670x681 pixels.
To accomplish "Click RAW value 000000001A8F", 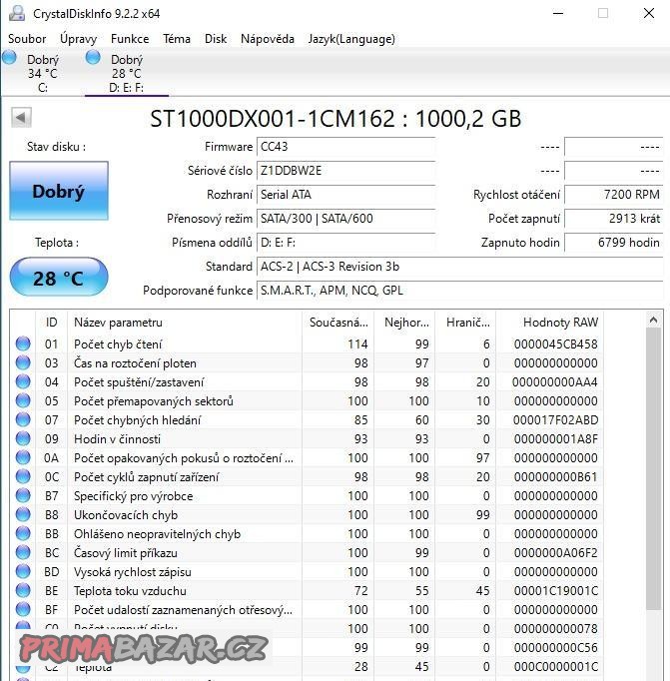I will pyautogui.click(x=556, y=439).
